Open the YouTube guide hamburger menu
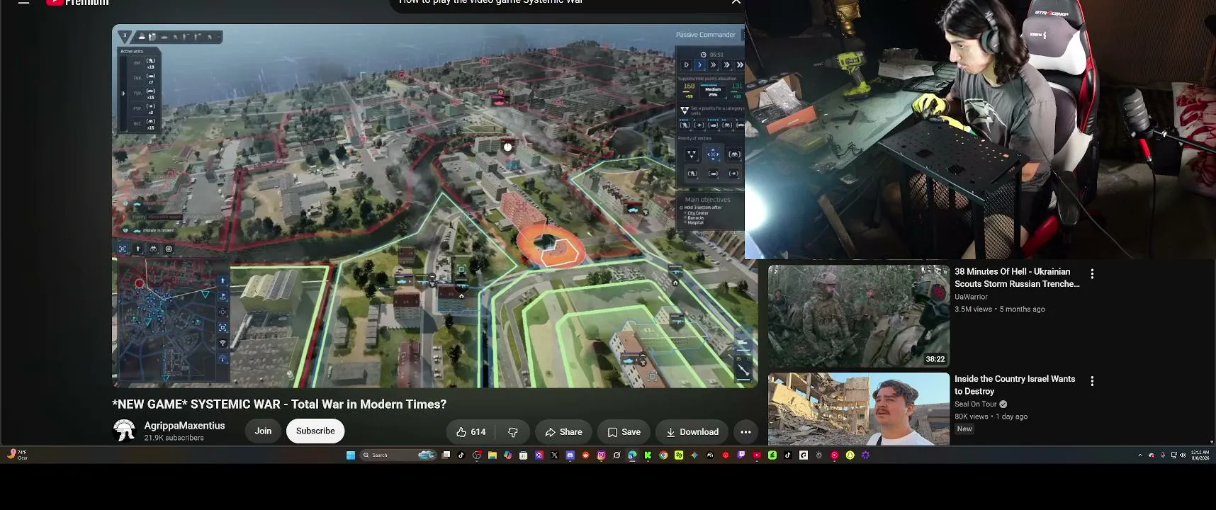 tap(23, 2)
